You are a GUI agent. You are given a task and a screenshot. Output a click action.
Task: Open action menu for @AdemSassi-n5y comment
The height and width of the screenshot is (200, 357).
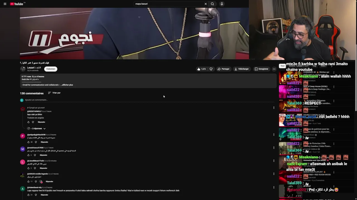(274, 187)
